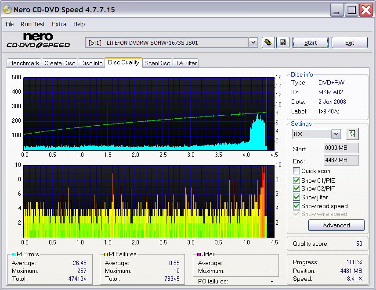The width and height of the screenshot is (376, 290).
Task: Click the Speed value 8.41 X
Action: [354, 279]
